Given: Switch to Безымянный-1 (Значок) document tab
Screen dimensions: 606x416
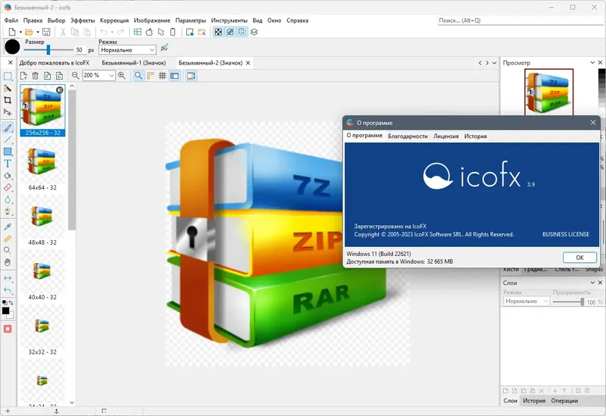Looking at the screenshot, I should (134, 63).
